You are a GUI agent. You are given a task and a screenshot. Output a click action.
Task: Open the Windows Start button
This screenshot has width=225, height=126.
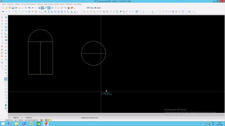pos(3,124)
